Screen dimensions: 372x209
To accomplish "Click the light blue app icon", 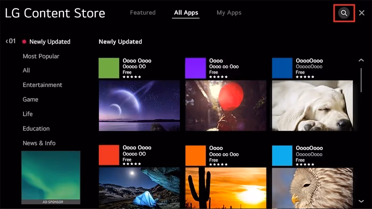I will pyautogui.click(x=282, y=155).
